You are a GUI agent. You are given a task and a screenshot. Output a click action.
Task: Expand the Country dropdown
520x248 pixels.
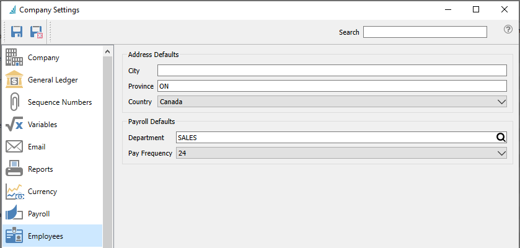[x=501, y=102]
